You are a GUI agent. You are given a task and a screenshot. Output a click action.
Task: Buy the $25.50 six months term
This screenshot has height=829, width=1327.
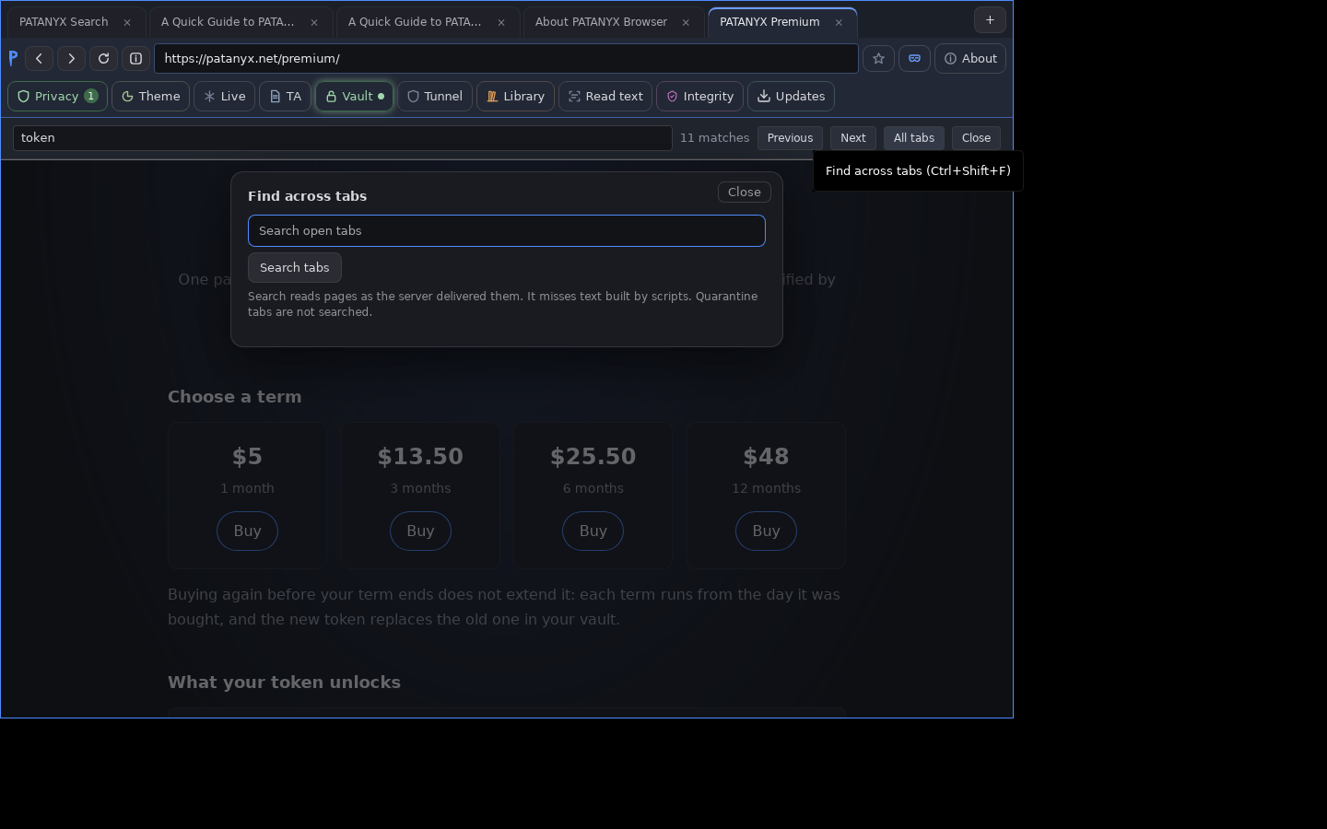[593, 531]
